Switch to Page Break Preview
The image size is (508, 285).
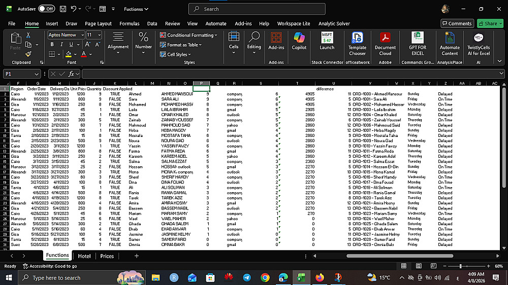[x=433, y=266]
